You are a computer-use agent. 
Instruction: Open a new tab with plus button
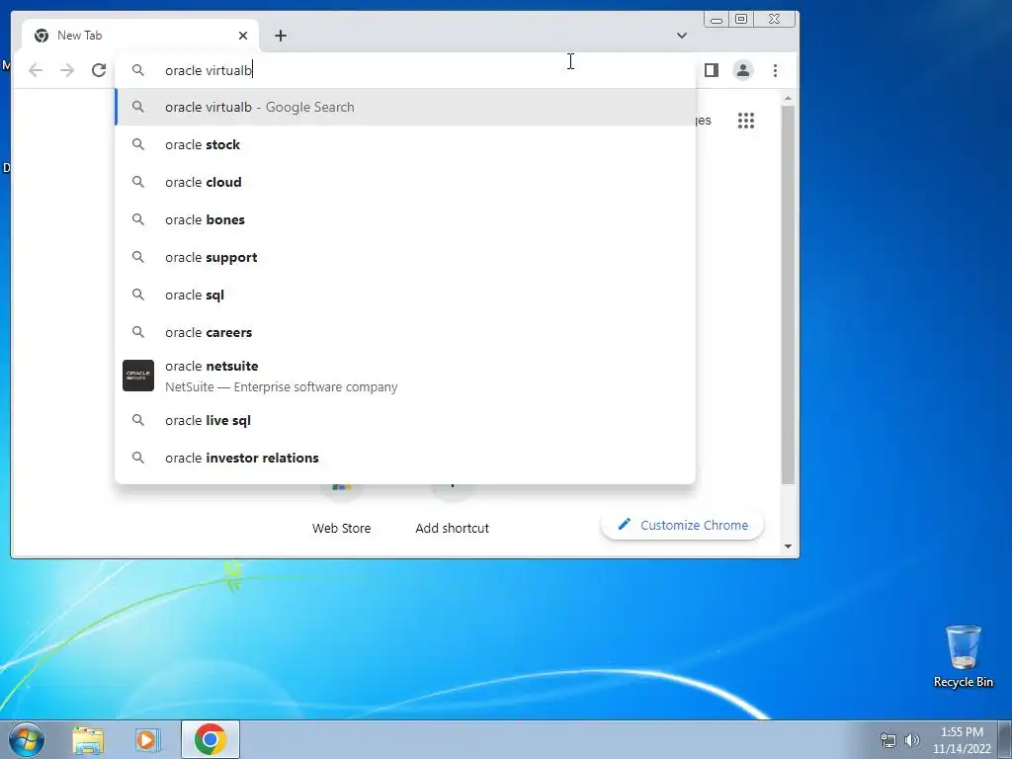(x=280, y=36)
